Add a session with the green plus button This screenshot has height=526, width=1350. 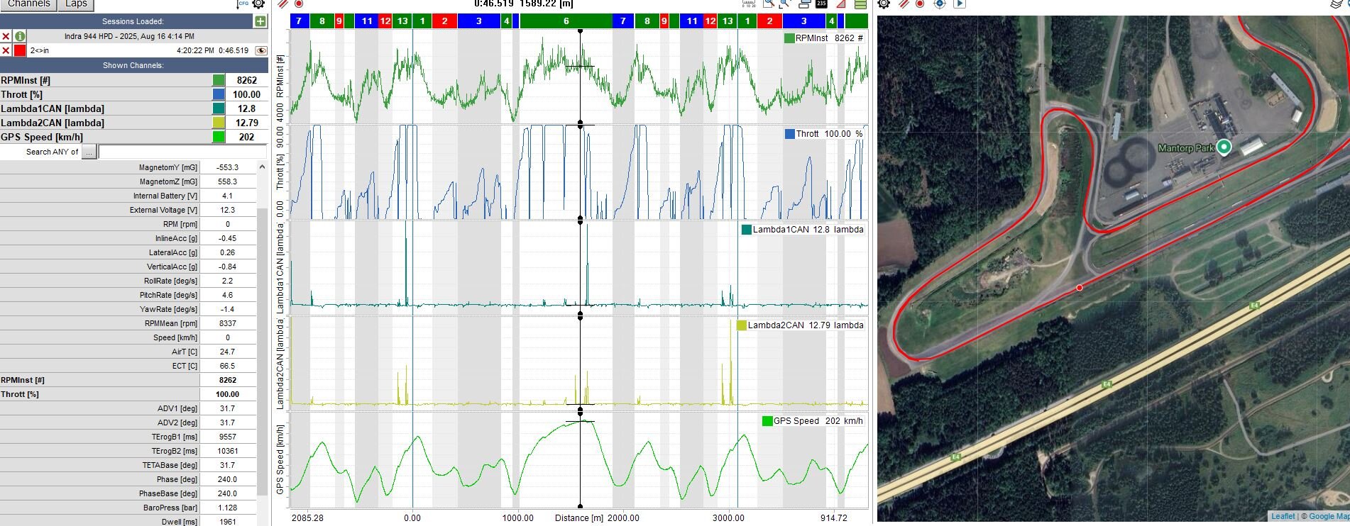coord(260,21)
